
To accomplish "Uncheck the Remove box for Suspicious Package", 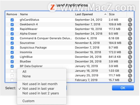I will [12, 48].
